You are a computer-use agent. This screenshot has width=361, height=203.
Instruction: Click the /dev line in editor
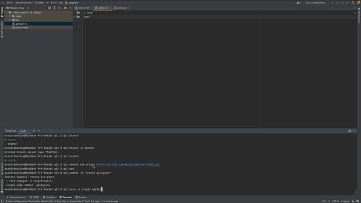click(86, 17)
